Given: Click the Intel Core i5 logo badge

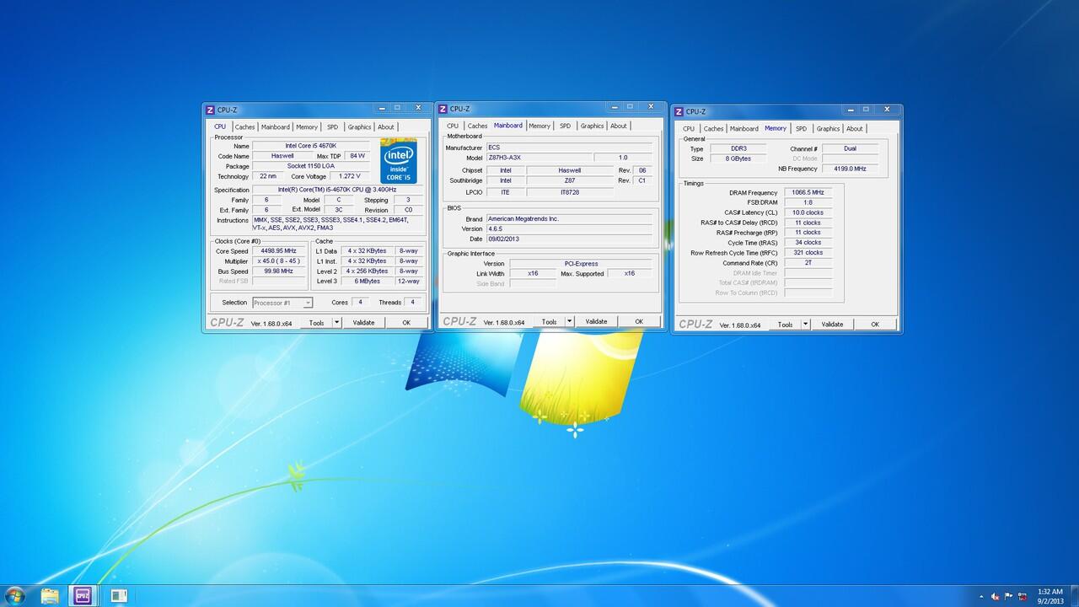Looking at the screenshot, I should 399,160.
